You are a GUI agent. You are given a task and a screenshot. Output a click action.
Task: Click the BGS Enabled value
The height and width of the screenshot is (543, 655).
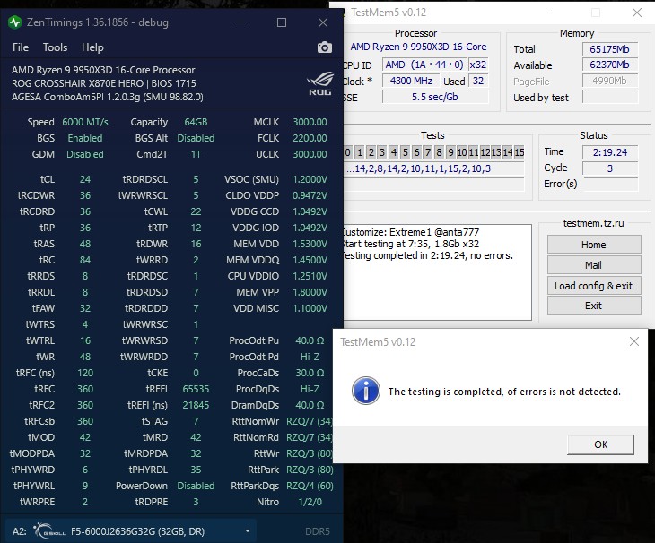(85, 138)
